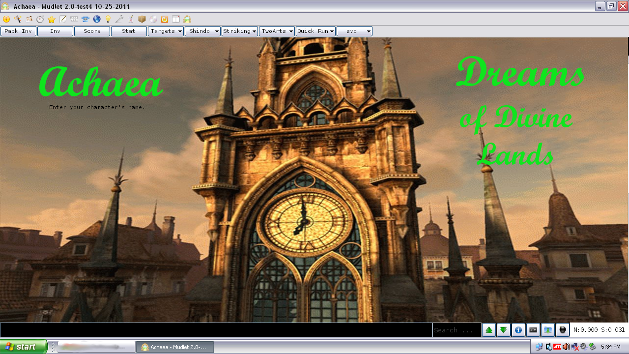
Task: Open the Windows start menu
Action: pyautogui.click(x=24, y=347)
